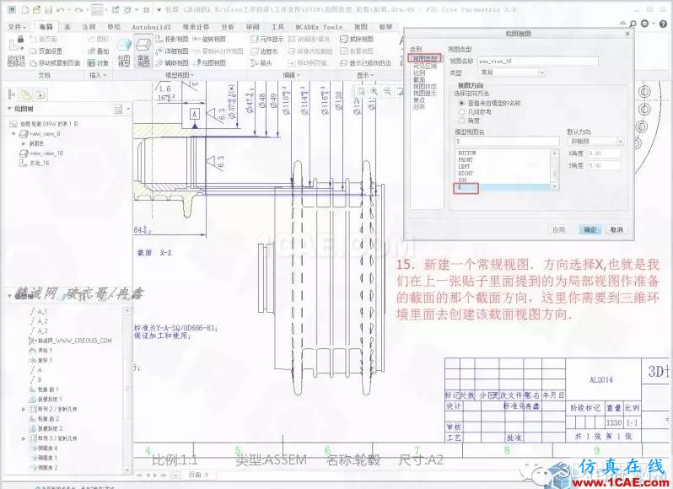Collapse the 绘图树 panel header
Image resolution: width=673 pixels, height=489 pixels.
tap(9, 109)
